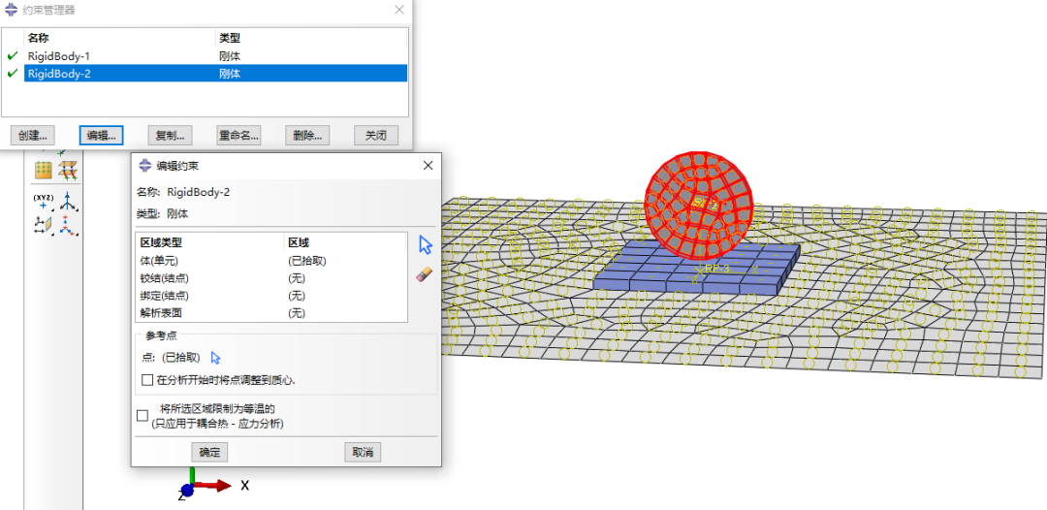Click the green checkmark beside RigidBody-1
Viewport: 1047px width, 510px height.
pos(12,56)
